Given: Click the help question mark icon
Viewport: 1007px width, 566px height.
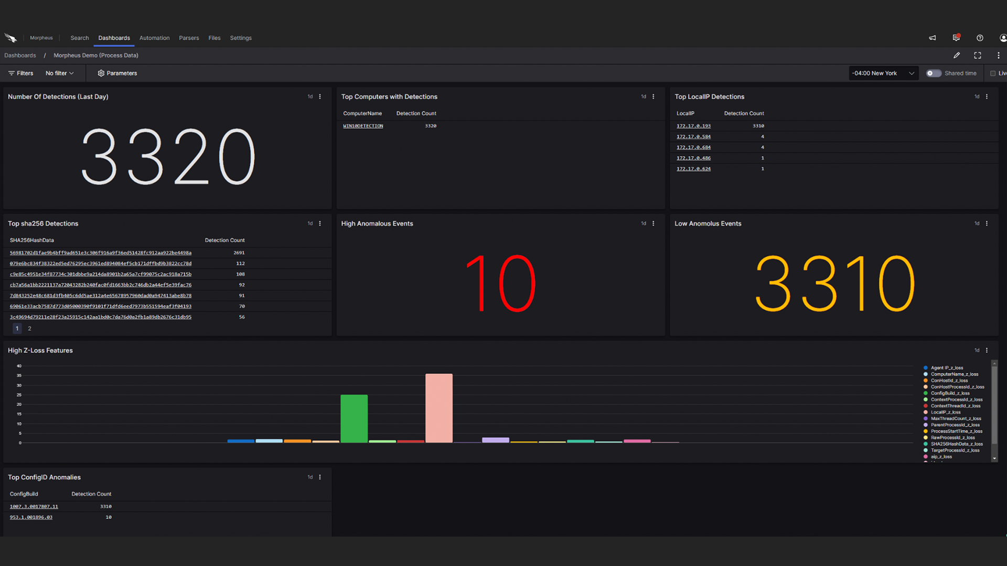Looking at the screenshot, I should (x=980, y=38).
